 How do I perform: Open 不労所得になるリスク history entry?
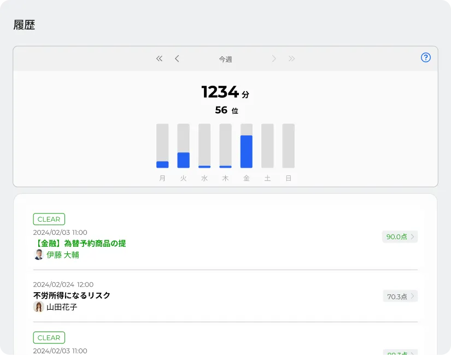point(72,295)
